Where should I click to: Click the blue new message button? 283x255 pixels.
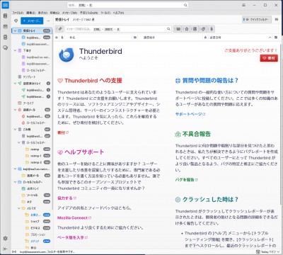point(32,21)
